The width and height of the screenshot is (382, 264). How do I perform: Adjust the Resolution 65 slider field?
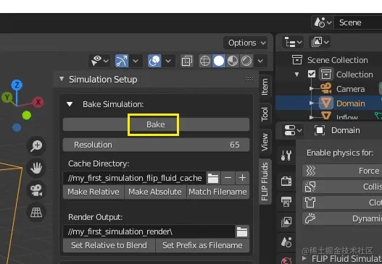(x=156, y=145)
